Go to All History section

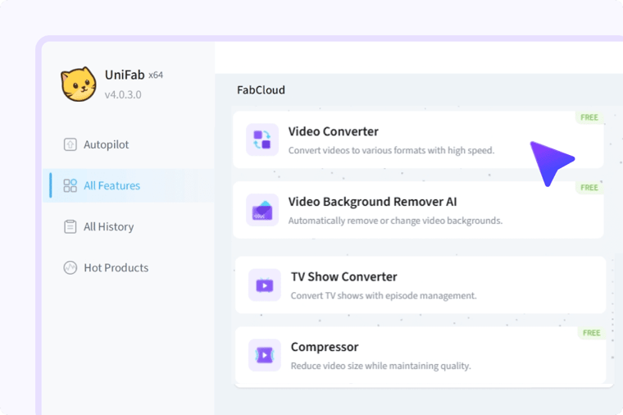click(129, 226)
